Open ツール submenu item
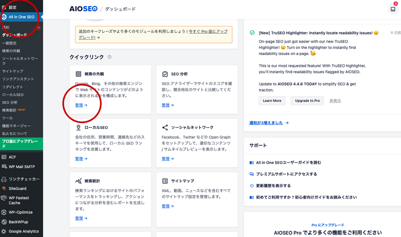Screen dimensions: 401x237 click(x=8, y=118)
